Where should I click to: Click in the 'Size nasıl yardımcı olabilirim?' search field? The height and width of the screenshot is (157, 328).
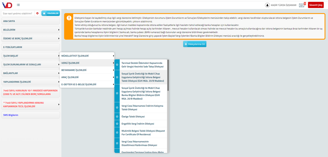pos(18,13)
